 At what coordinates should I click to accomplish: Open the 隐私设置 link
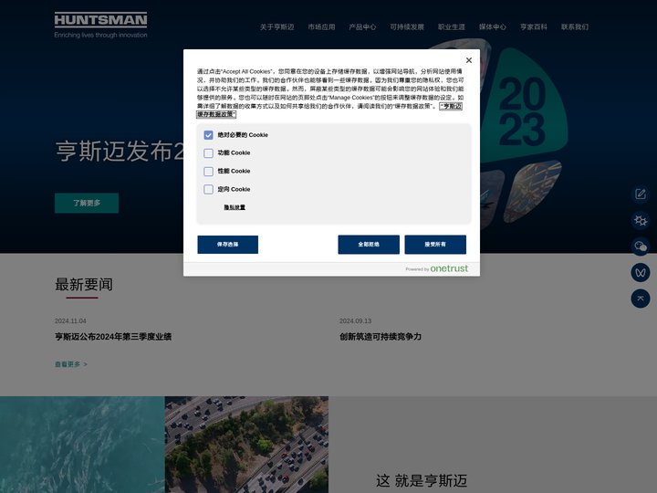(235, 207)
